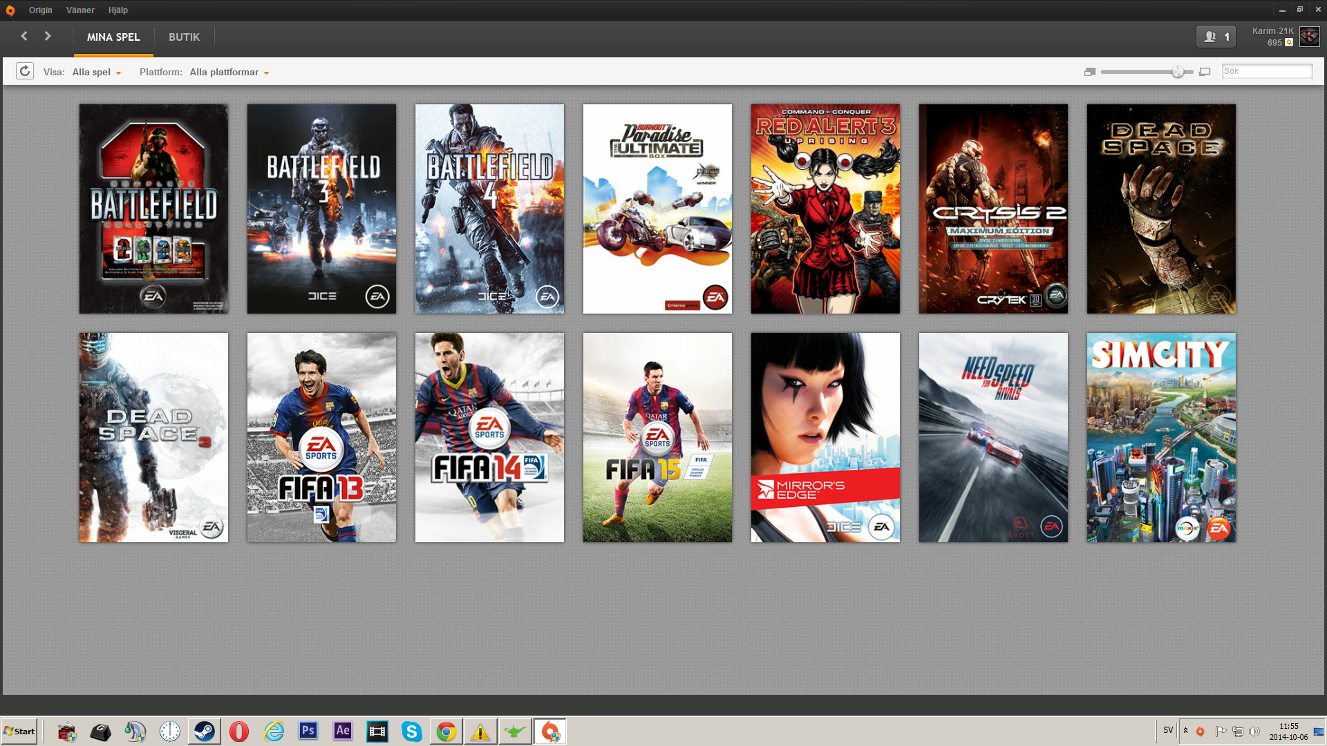
Task: Click the large tiles icon beside the slider
Action: tap(1205, 72)
